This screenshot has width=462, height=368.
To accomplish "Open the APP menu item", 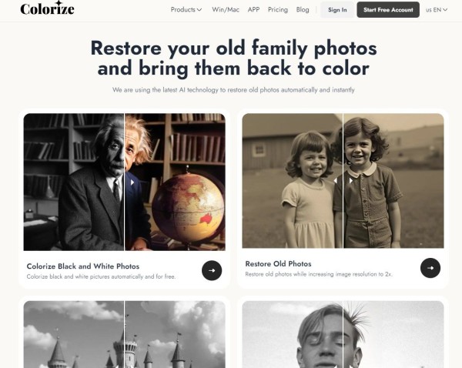I will pyautogui.click(x=253, y=10).
